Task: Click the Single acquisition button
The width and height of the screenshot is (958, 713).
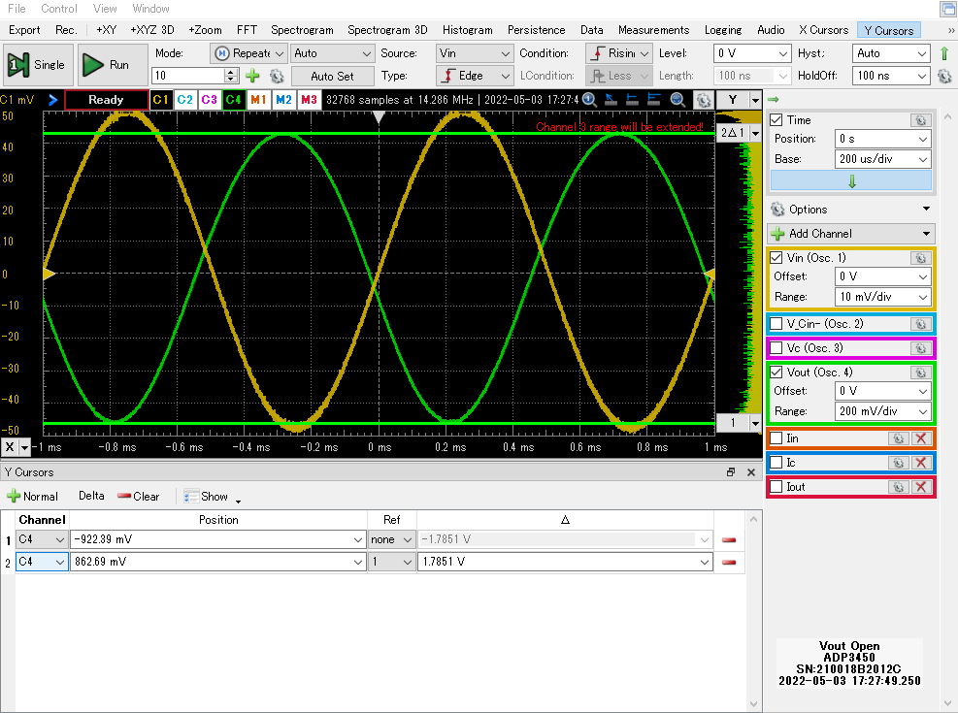Action: coord(37,65)
